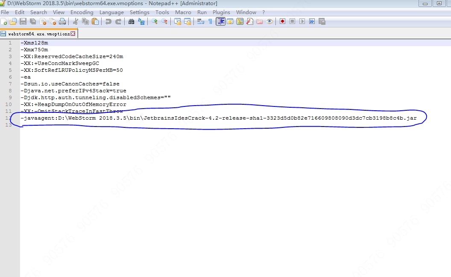The image size is (451, 277).
Task: Open Replace dialog icon
Action: [141, 22]
